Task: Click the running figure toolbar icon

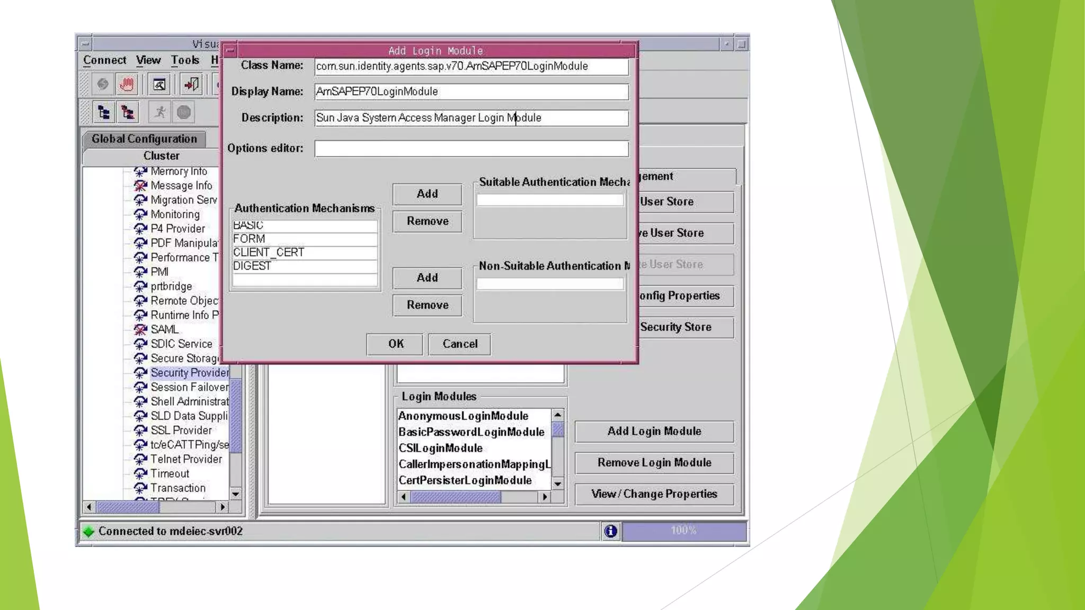Action: 160,112
